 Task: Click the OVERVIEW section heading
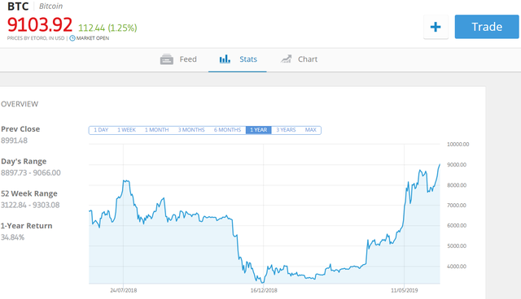pos(20,104)
